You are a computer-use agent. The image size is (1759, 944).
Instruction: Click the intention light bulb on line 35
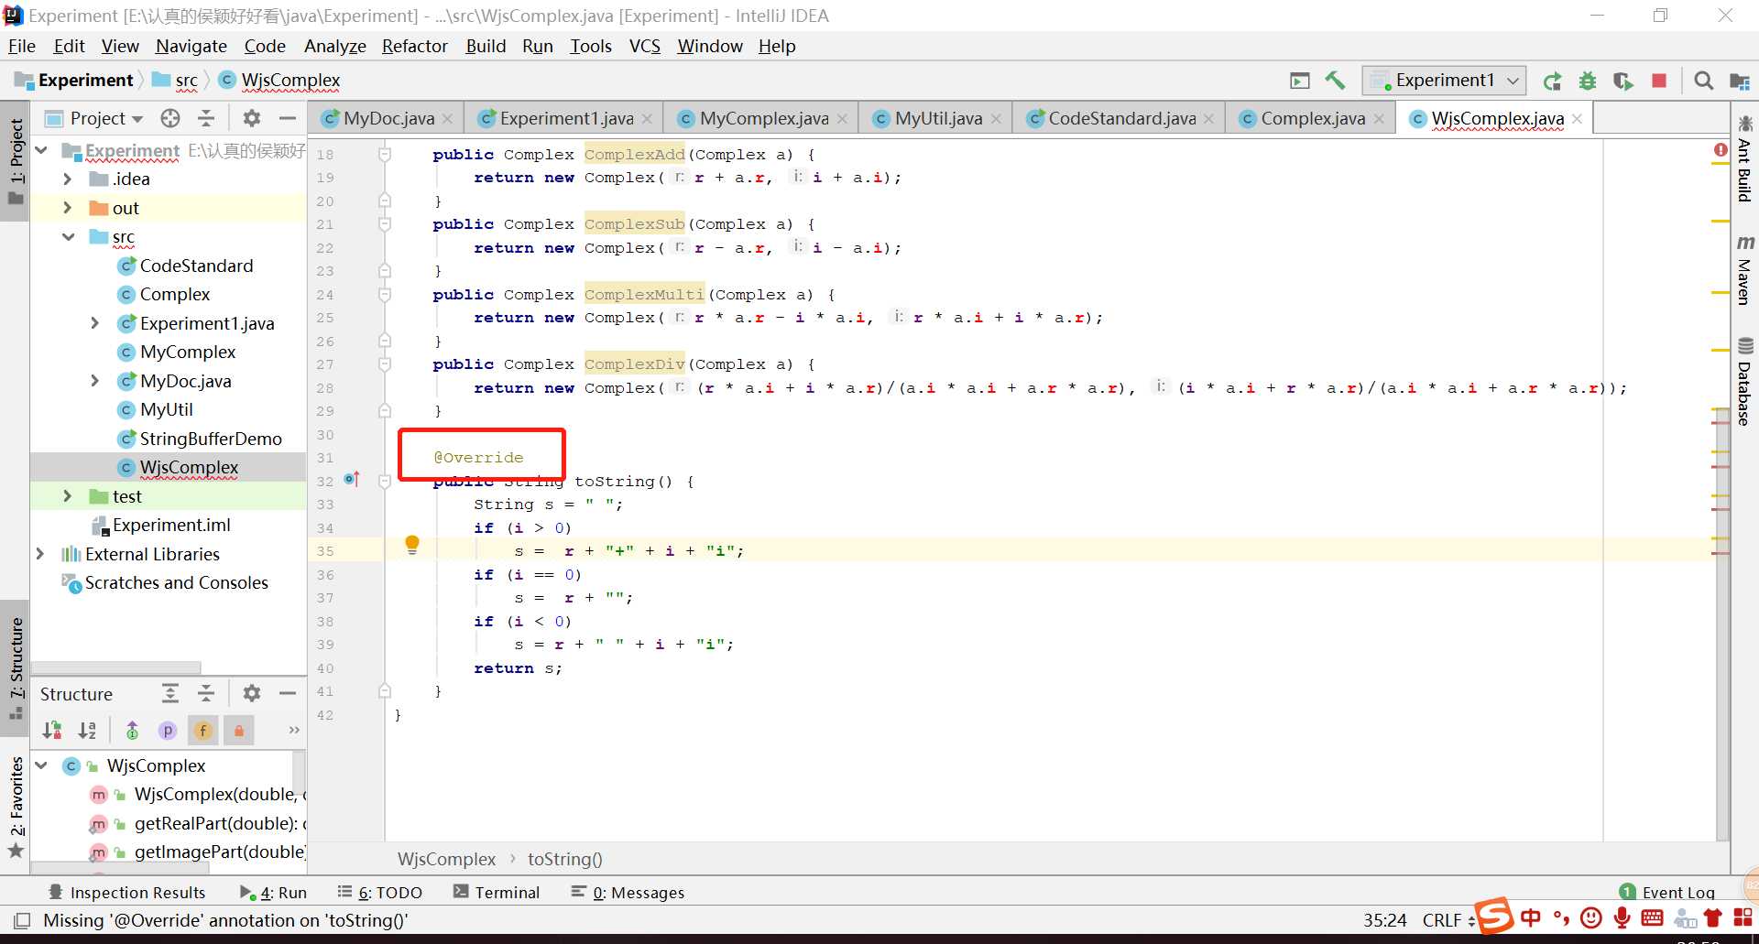[412, 545]
